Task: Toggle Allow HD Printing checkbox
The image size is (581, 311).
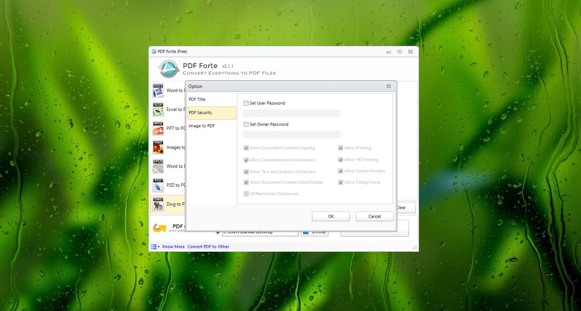Action: click(x=340, y=160)
